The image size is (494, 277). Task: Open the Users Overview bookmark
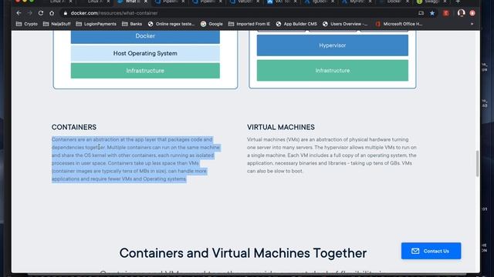click(345, 24)
